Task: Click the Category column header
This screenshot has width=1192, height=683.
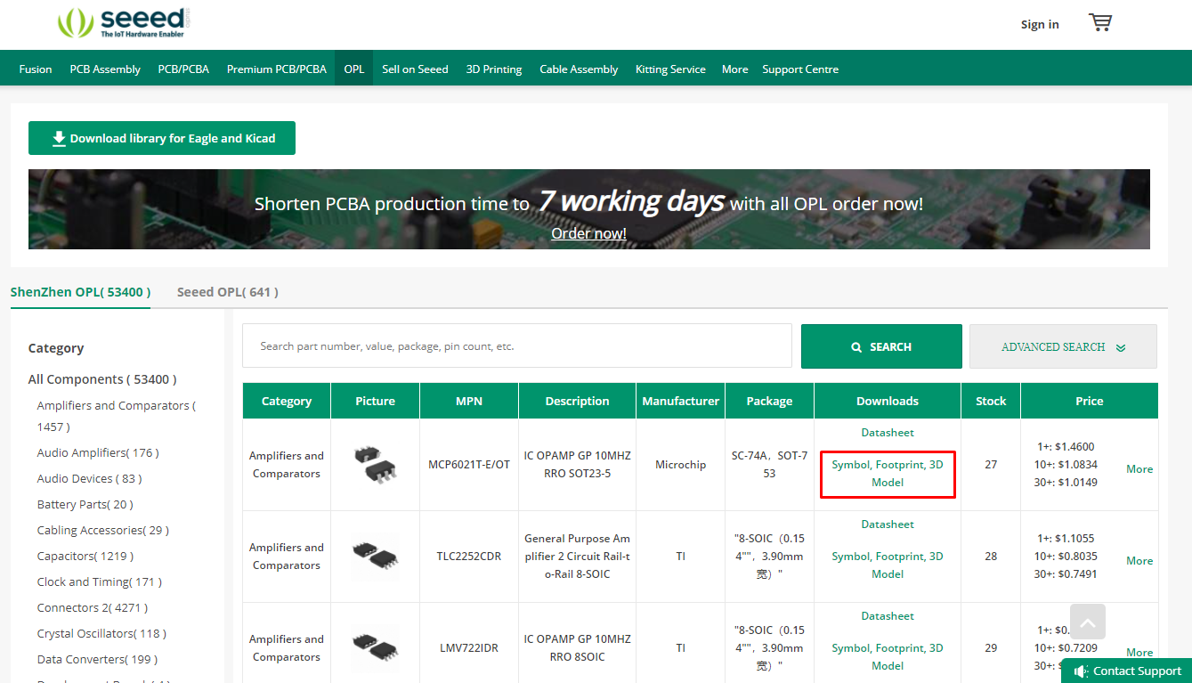Action: pyautogui.click(x=287, y=401)
